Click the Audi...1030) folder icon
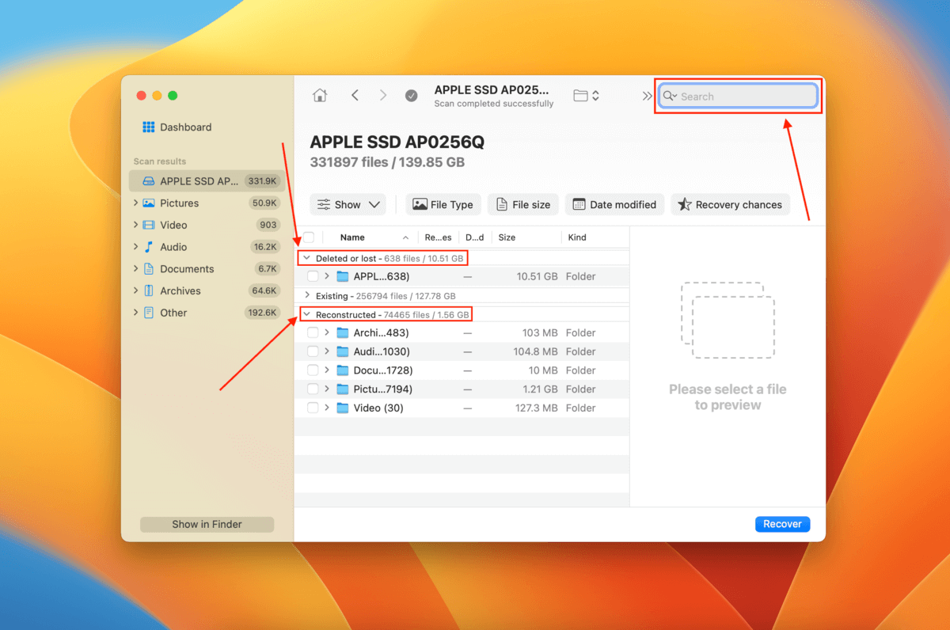950x630 pixels. (x=343, y=351)
